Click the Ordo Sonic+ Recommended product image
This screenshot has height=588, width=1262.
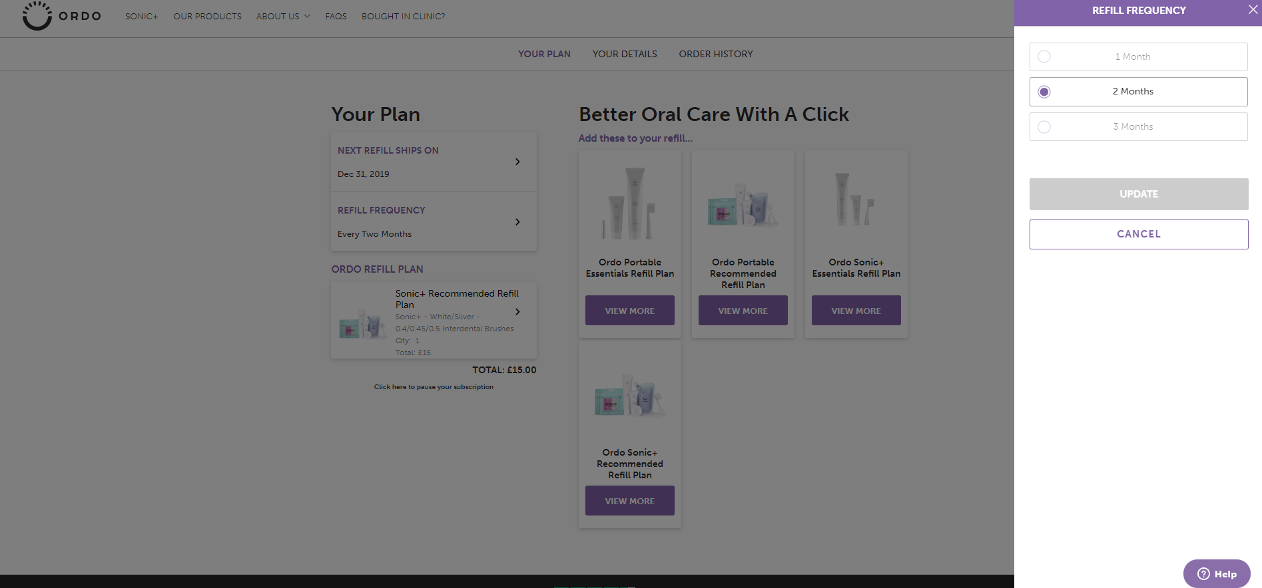point(630,396)
